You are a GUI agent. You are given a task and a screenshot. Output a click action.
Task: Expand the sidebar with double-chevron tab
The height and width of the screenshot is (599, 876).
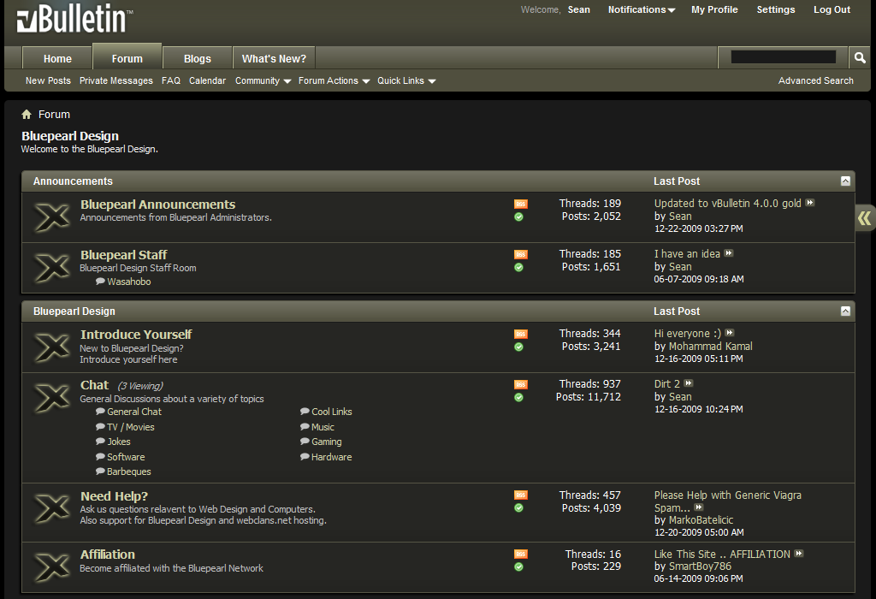coord(865,218)
